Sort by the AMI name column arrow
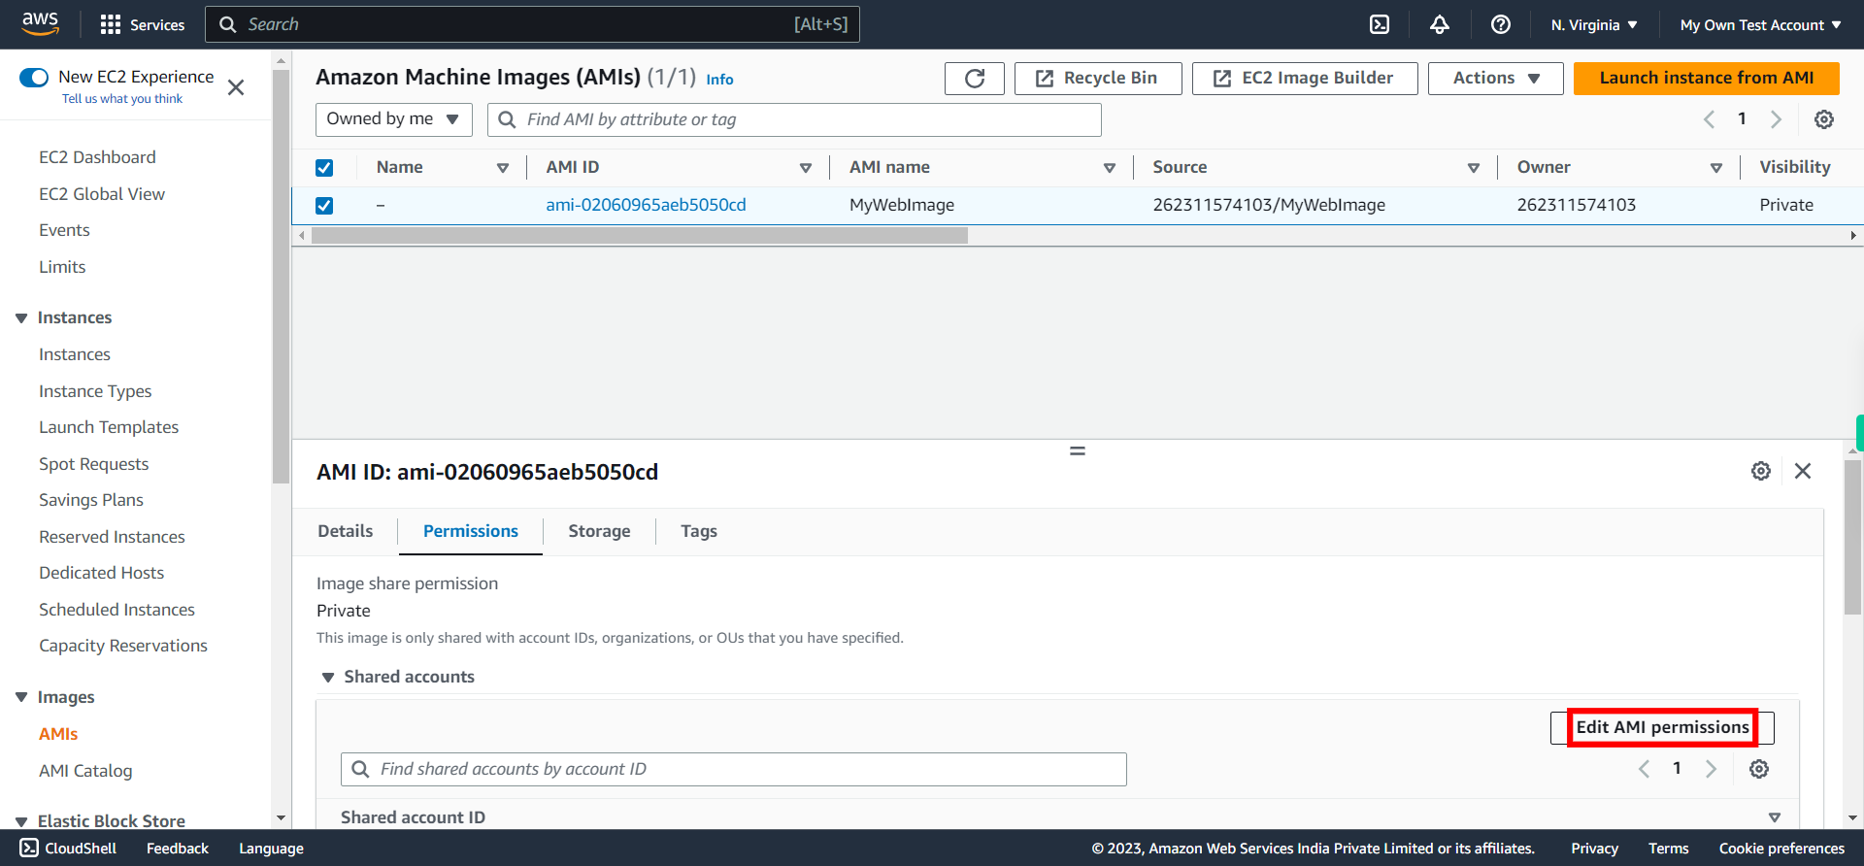The image size is (1864, 866). pyautogui.click(x=1110, y=168)
